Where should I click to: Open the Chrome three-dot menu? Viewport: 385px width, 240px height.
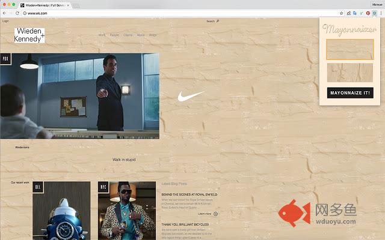tap(381, 13)
